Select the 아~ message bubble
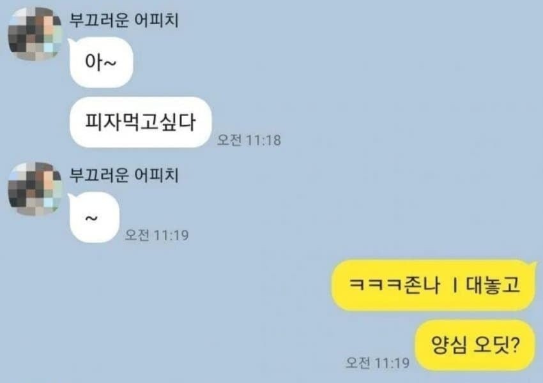 (x=101, y=63)
